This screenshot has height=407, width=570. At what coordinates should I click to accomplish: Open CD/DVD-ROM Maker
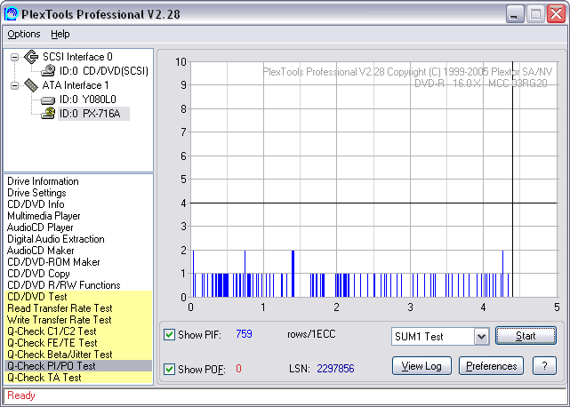click(53, 262)
